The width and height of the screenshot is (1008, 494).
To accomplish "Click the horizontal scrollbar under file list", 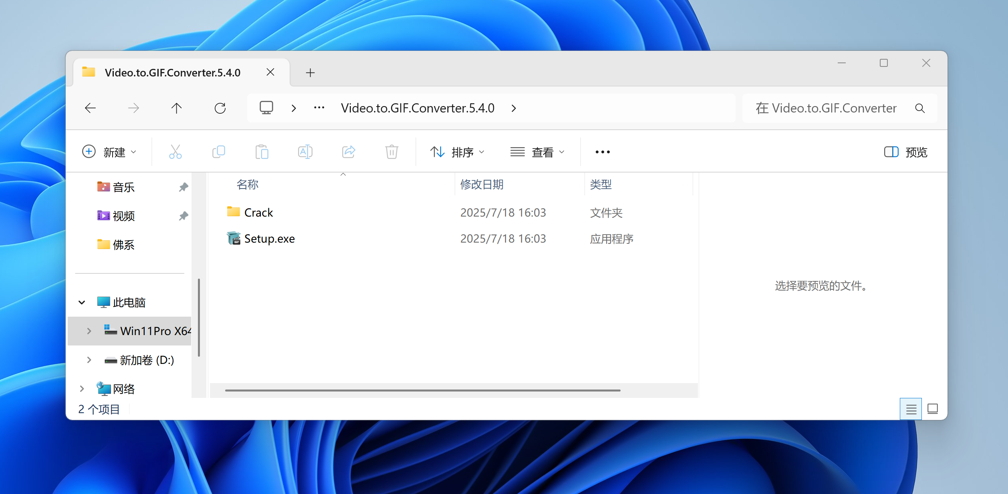I will pyautogui.click(x=422, y=390).
